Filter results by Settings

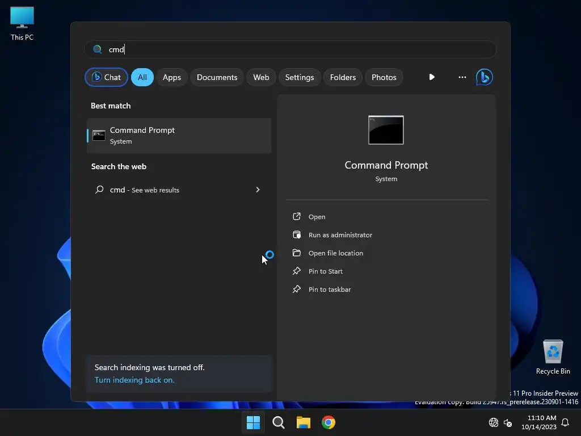(x=300, y=77)
